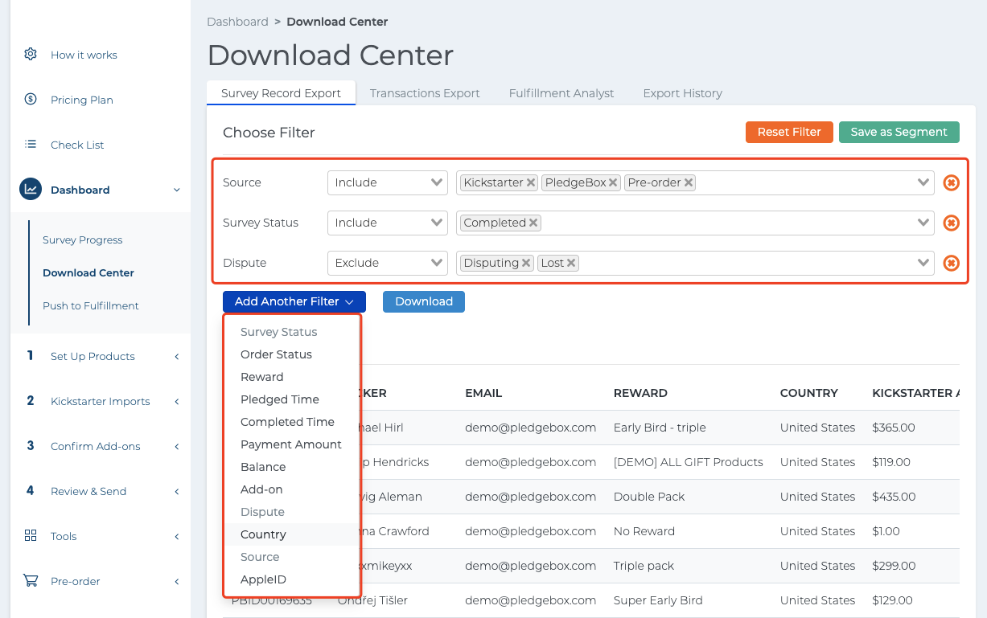Choose Order Status filter option

[276, 354]
